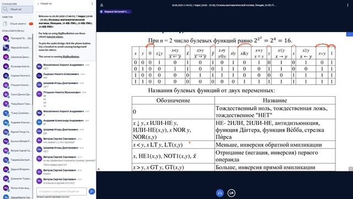Click the Обозначение column header on the slide
This screenshot has height=199, width=353.
pos(173,101)
